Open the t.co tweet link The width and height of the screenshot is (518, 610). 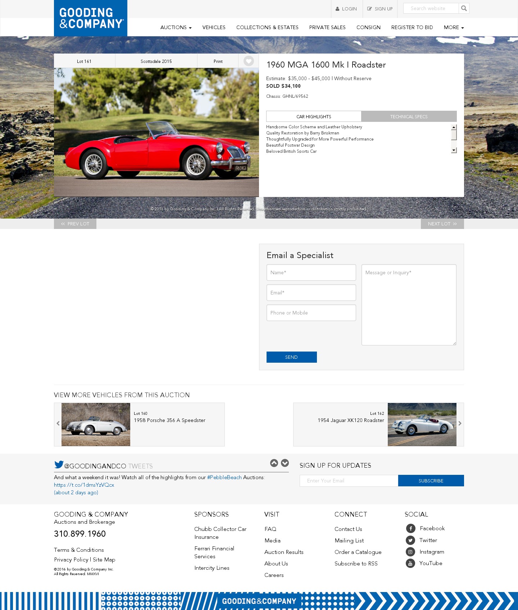click(84, 485)
